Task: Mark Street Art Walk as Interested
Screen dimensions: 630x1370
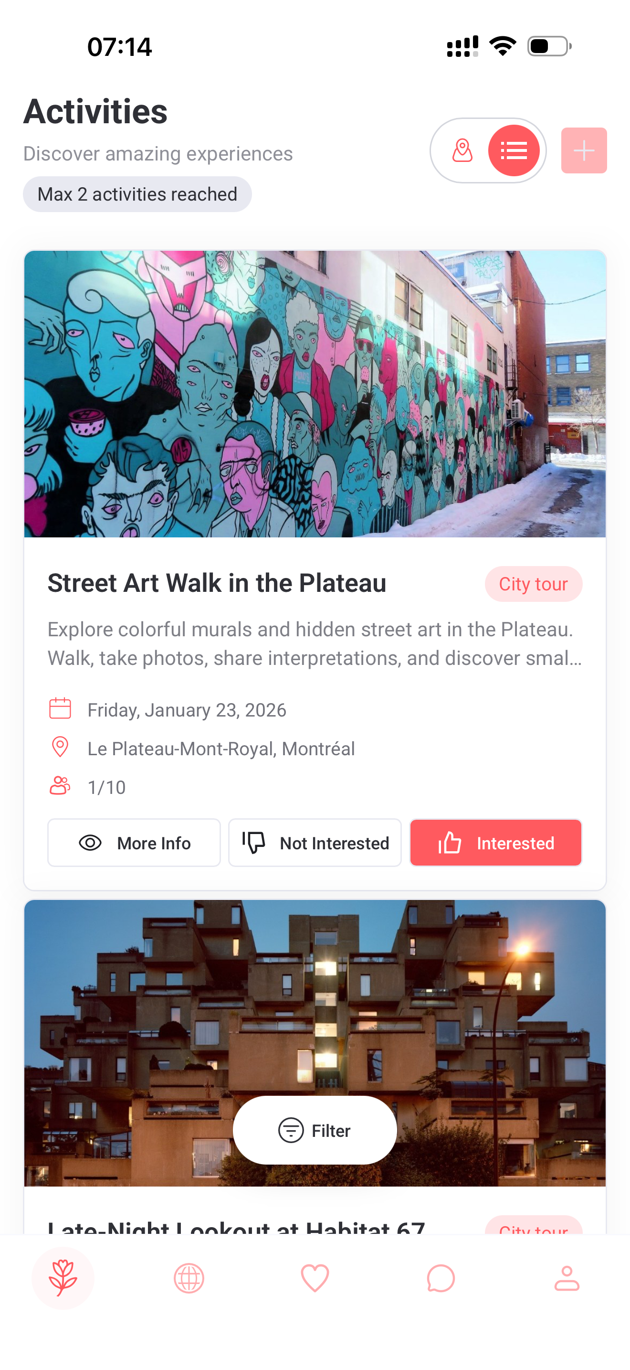Action: [495, 843]
